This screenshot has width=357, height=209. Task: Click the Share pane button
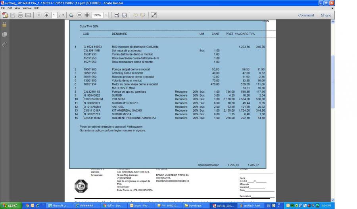coord(326,15)
